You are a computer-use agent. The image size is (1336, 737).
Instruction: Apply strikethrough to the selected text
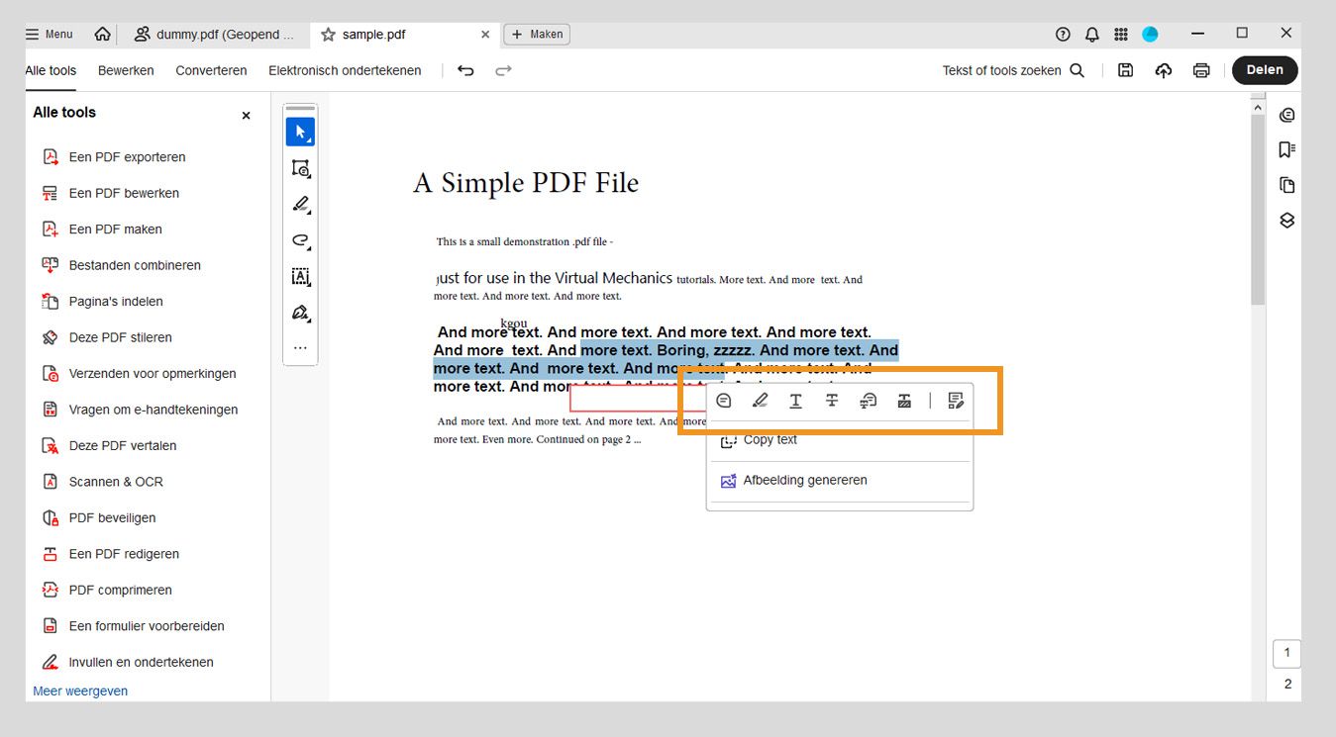(x=832, y=401)
